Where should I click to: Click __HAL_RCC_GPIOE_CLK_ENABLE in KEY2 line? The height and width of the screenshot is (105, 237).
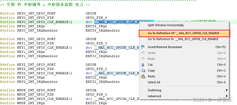(x=117, y=73)
